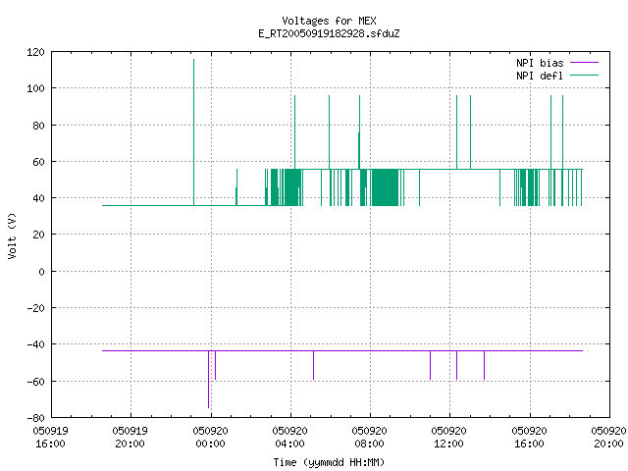
Task: Click the y-axis value -20
Action: tap(35, 308)
